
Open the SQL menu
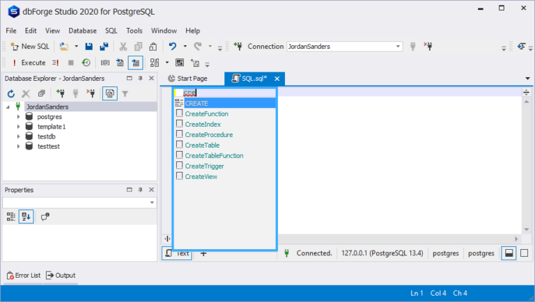111,31
